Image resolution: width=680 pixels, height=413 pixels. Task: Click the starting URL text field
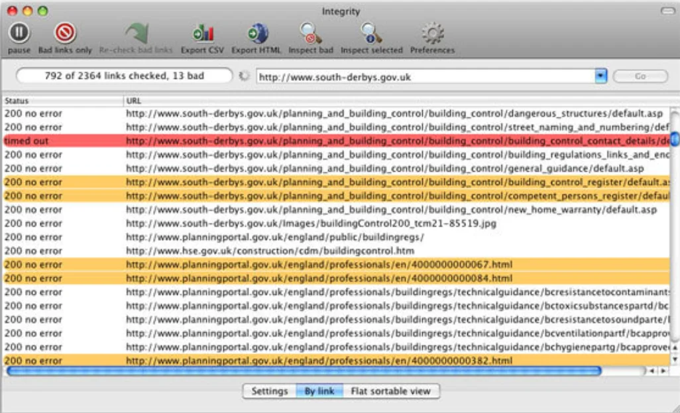point(424,76)
